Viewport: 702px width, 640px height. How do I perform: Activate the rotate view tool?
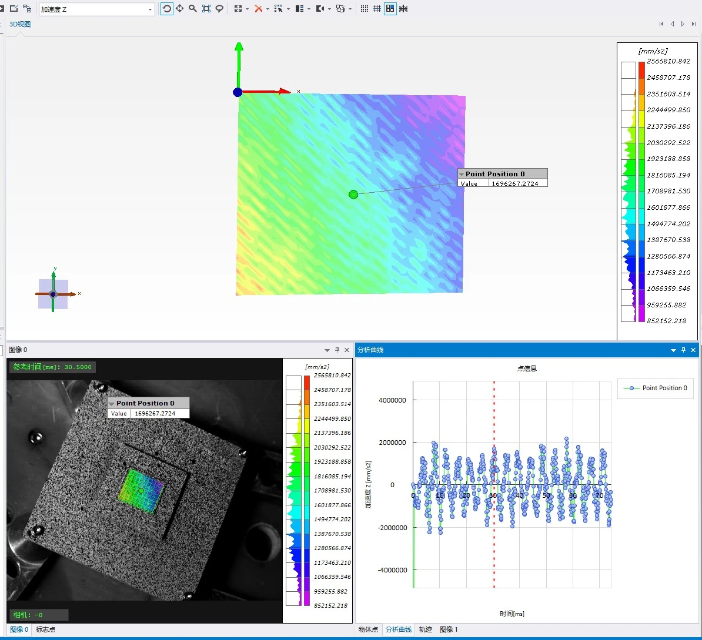click(x=166, y=8)
